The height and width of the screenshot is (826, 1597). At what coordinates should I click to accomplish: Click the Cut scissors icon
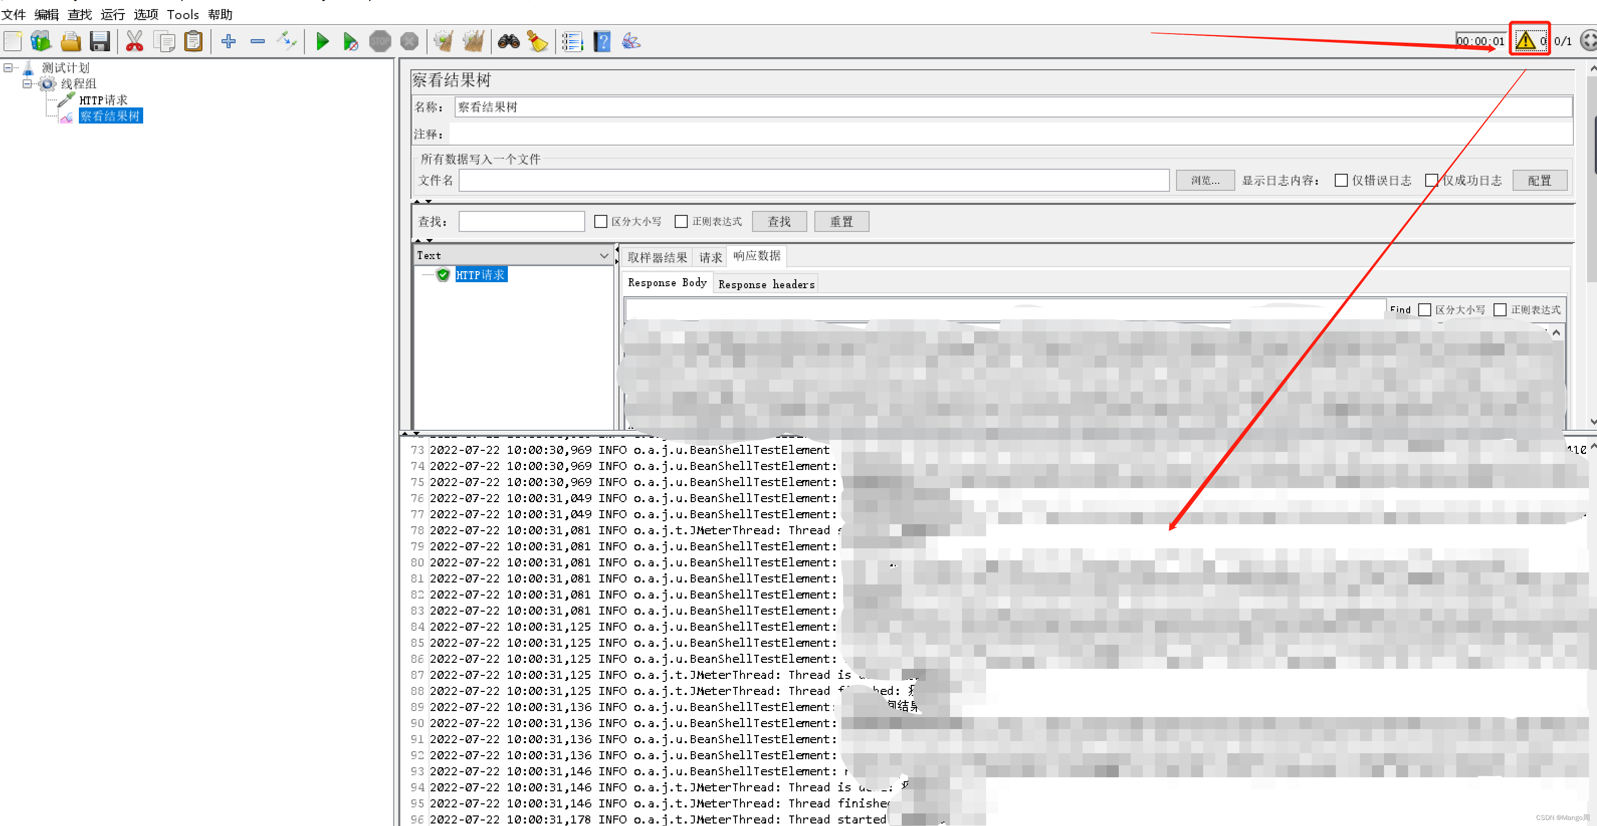tap(135, 42)
